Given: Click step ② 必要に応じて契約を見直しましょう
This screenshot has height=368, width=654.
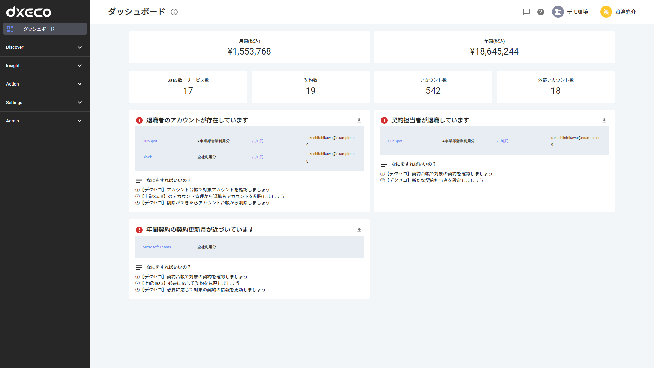Looking at the screenshot, I should click(187, 283).
